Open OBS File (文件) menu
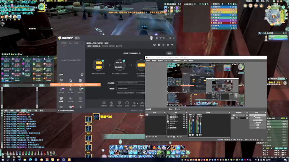The image size is (289, 162). click(x=148, y=60)
